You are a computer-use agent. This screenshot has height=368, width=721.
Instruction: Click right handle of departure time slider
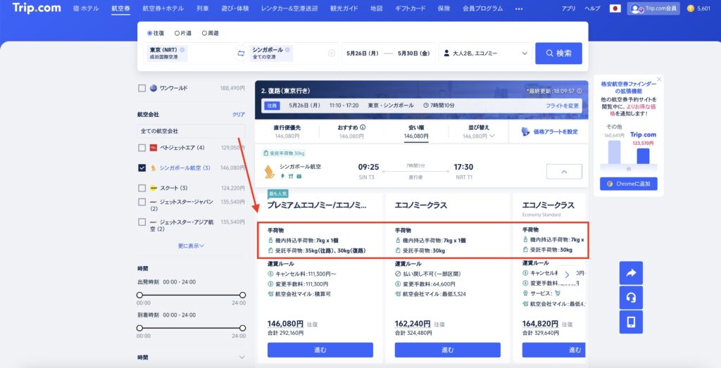pos(242,295)
